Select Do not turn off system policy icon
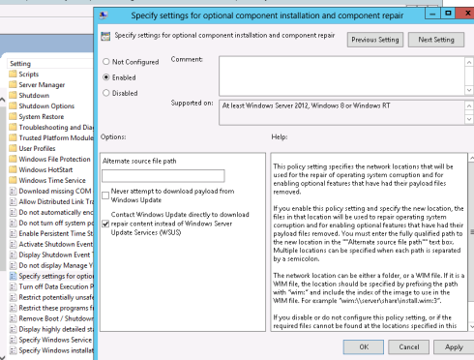The image size is (474, 360). click(13, 223)
